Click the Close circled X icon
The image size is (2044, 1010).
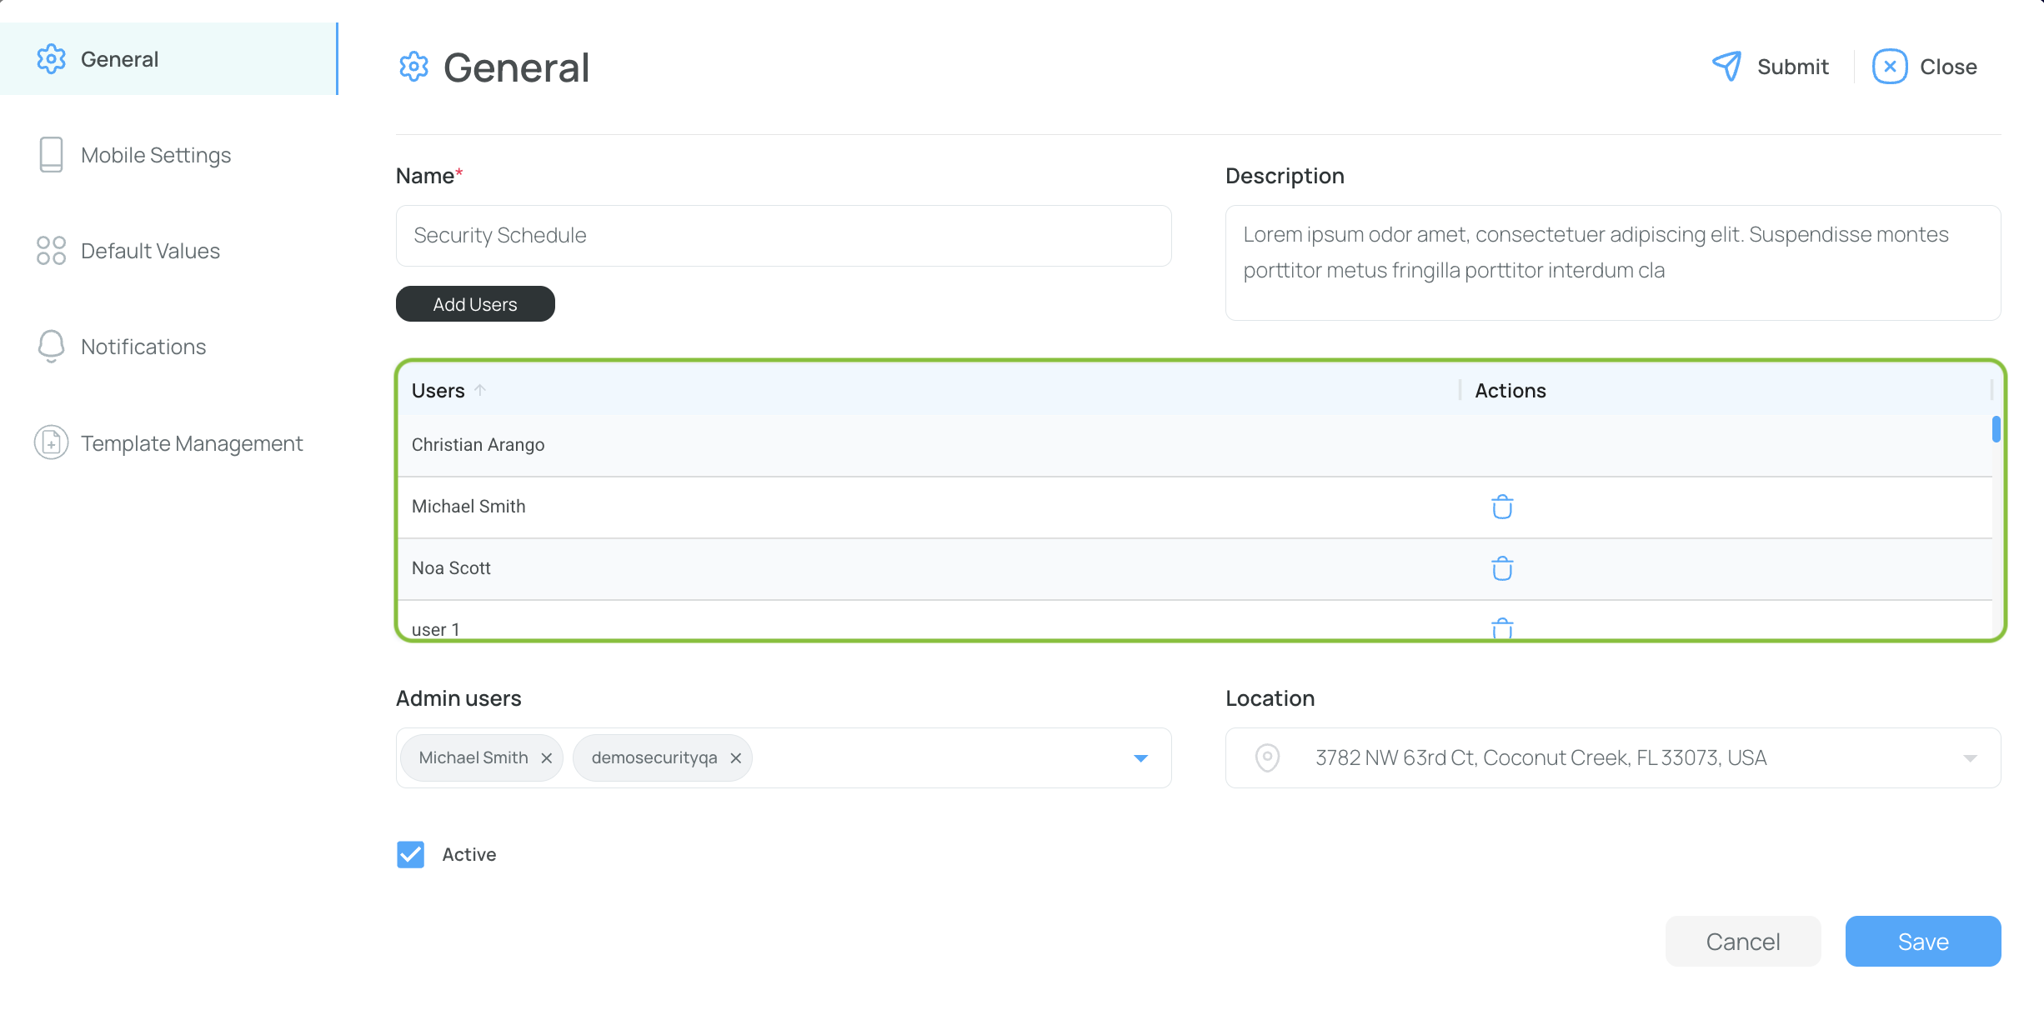[1889, 66]
